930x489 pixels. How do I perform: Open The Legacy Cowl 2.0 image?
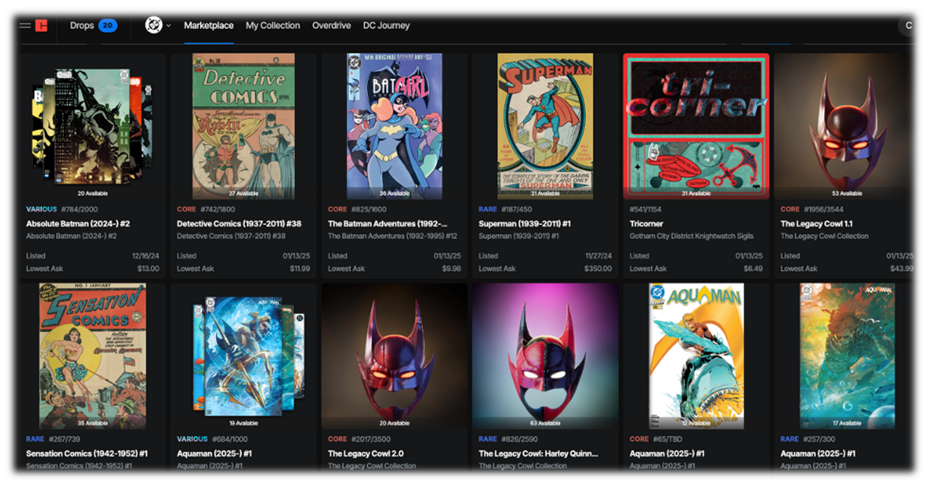395,356
